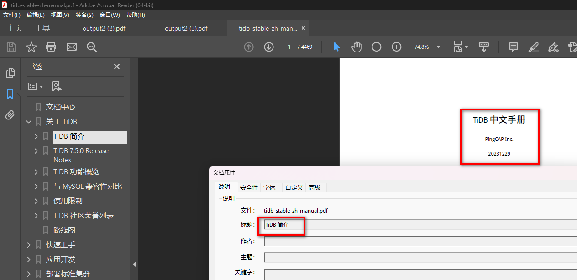Open the Attachments paperclip icon

coord(10,115)
